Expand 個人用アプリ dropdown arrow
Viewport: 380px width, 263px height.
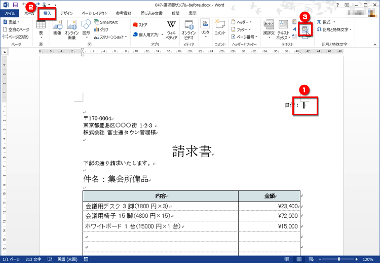pyautogui.click(x=162, y=35)
